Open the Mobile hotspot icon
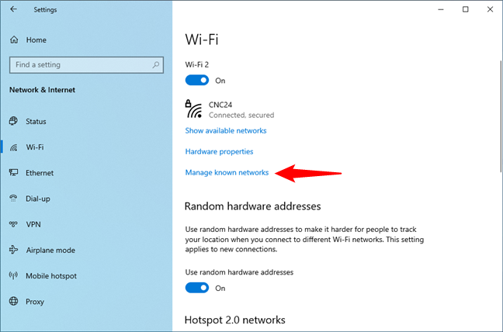 point(14,275)
